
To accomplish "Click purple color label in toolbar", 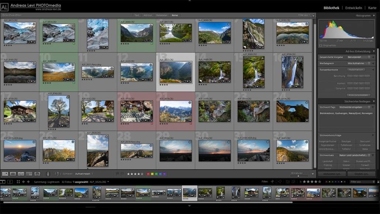I will pos(164,174).
